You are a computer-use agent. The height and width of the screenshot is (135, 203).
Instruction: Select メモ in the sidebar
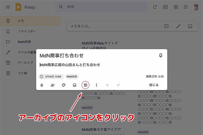[30, 21]
